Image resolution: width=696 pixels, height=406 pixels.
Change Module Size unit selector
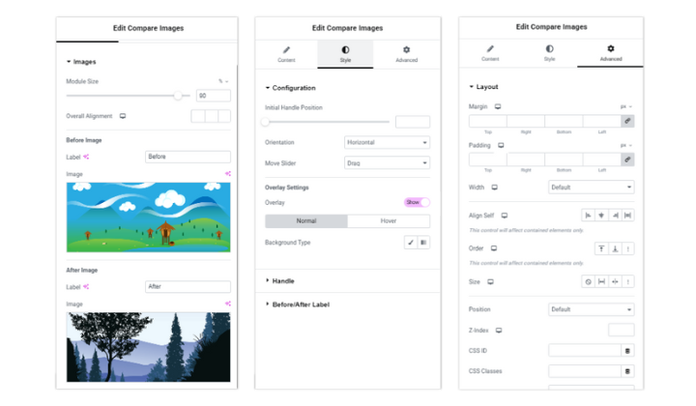point(223,81)
